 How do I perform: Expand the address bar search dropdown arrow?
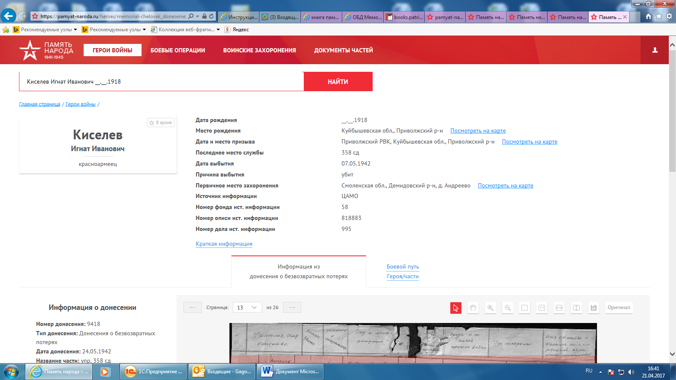(197, 16)
